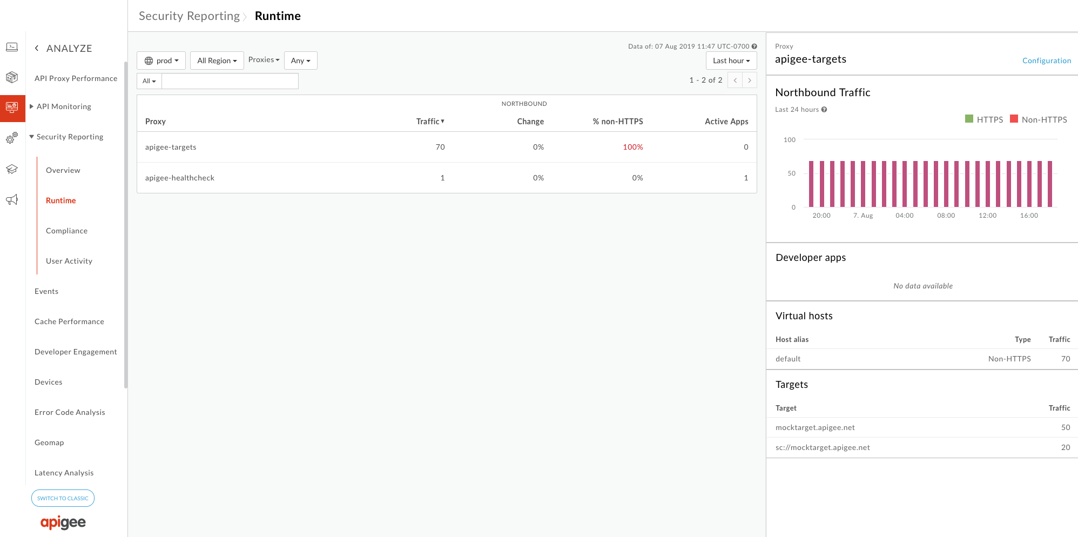Open the Publish package icon in sidebar
The height and width of the screenshot is (537, 1078).
point(12,77)
